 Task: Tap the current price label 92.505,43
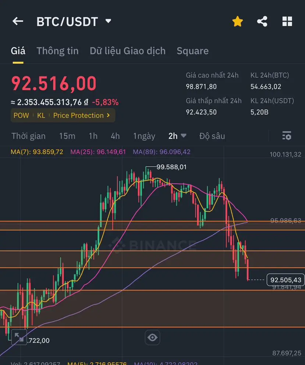pos(286,280)
